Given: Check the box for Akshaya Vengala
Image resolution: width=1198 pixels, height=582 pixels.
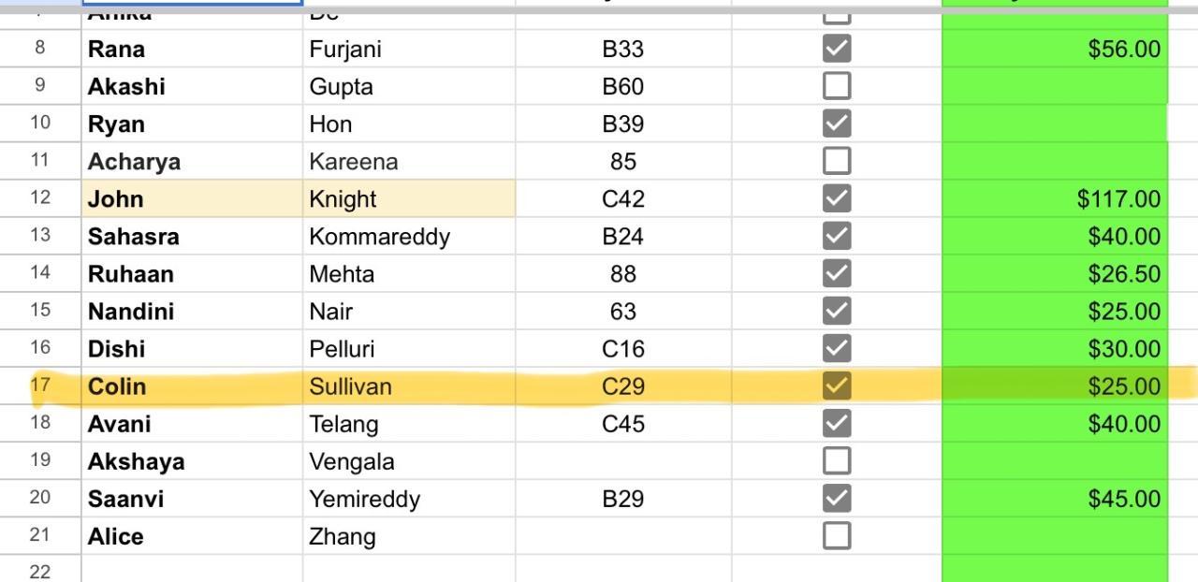Looking at the screenshot, I should (837, 460).
